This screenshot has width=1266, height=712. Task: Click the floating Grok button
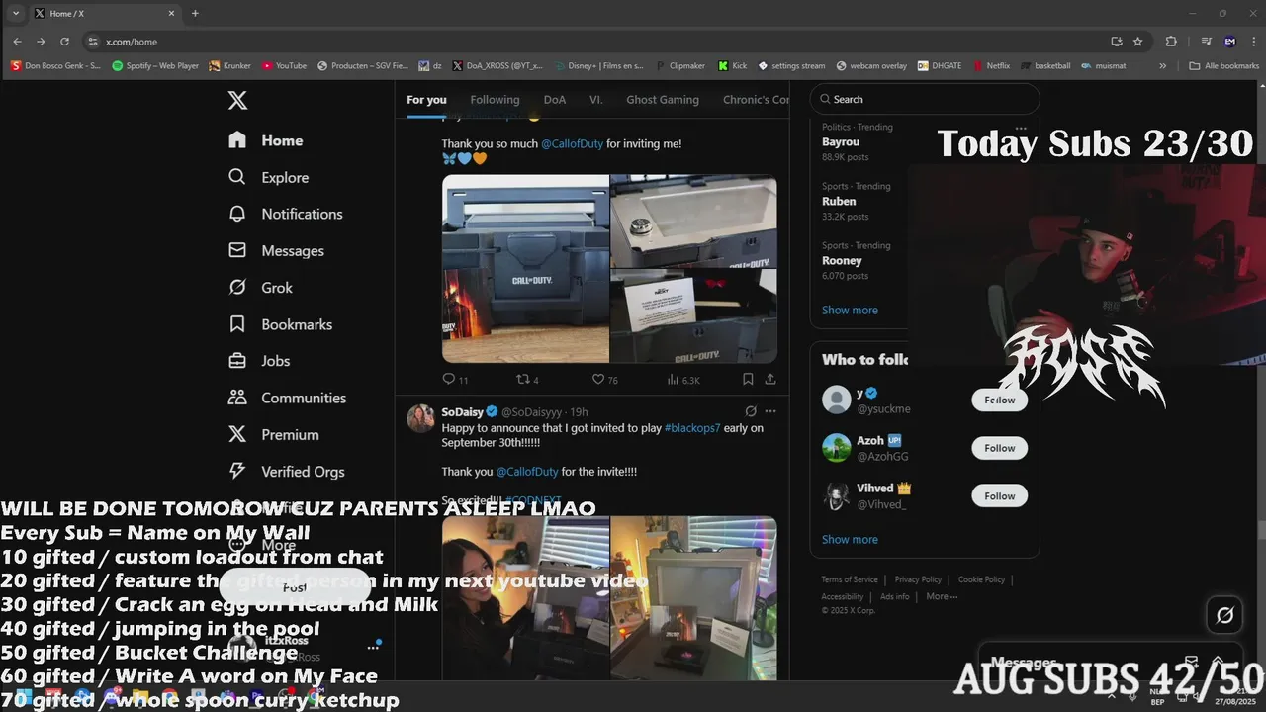pyautogui.click(x=1224, y=616)
